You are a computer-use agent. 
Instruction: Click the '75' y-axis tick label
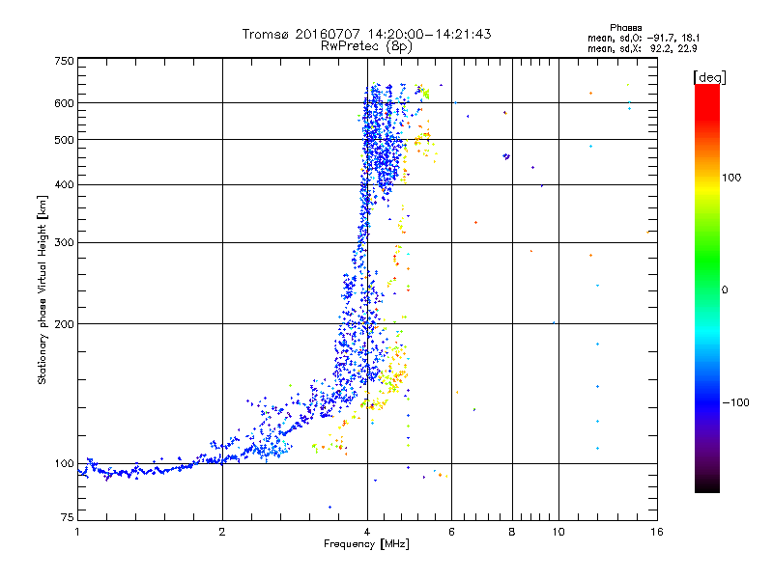(x=68, y=517)
